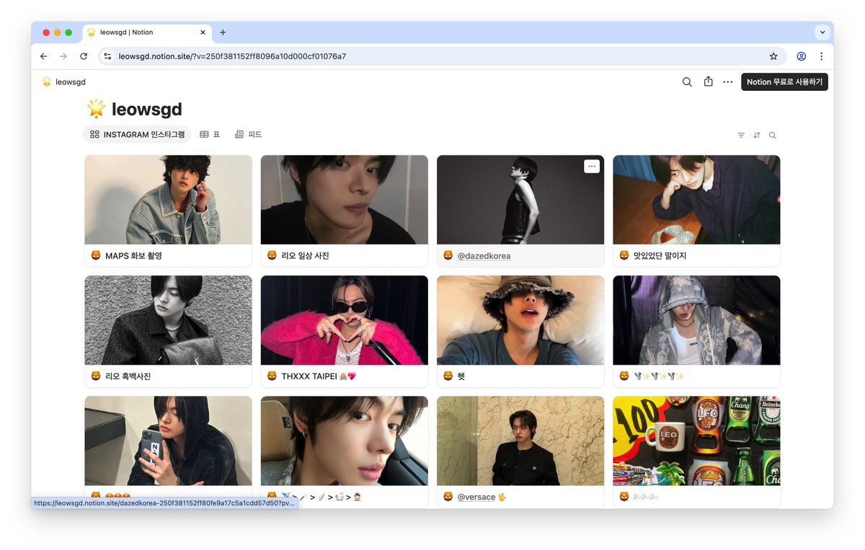Click the 리오 일상 사진 title
The width and height of the screenshot is (865, 550).
305,256
